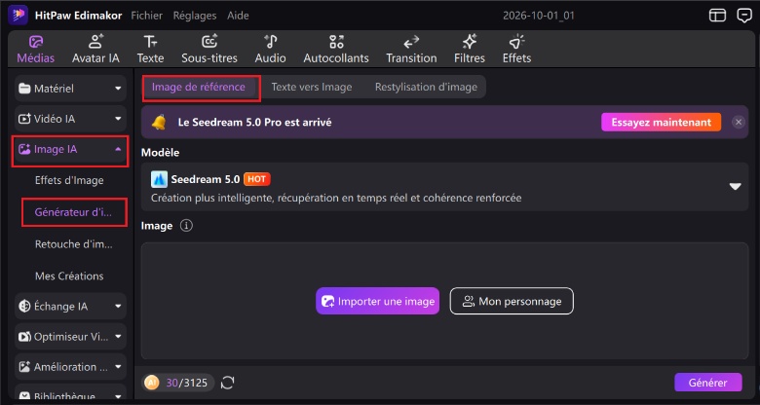Click the Optimiseur Vi... icon in sidebar
This screenshot has width=760, height=405.
pos(24,337)
